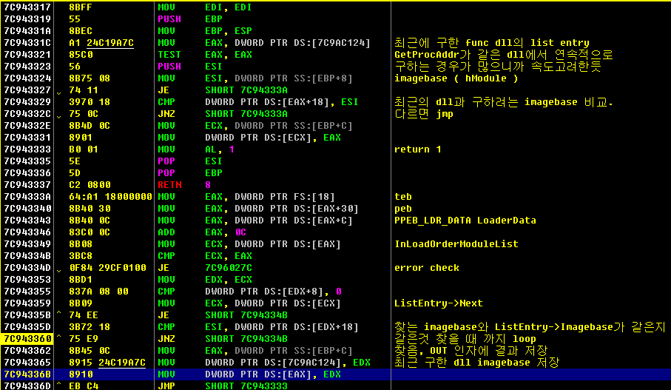Select the underlined hex bytes at 7C94331C
This screenshot has width=671, height=390.
coord(110,43)
